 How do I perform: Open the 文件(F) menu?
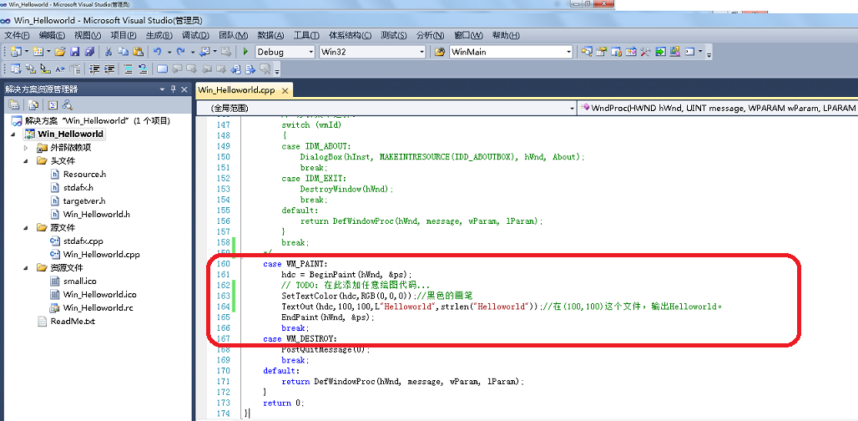pos(17,36)
